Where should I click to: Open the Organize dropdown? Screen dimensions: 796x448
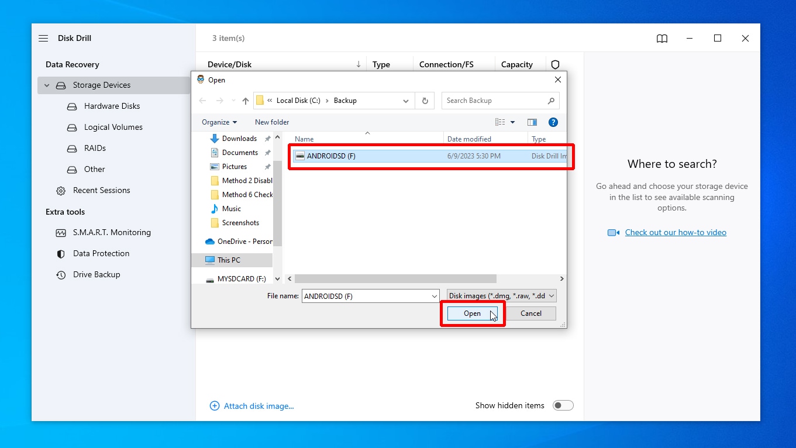click(219, 122)
